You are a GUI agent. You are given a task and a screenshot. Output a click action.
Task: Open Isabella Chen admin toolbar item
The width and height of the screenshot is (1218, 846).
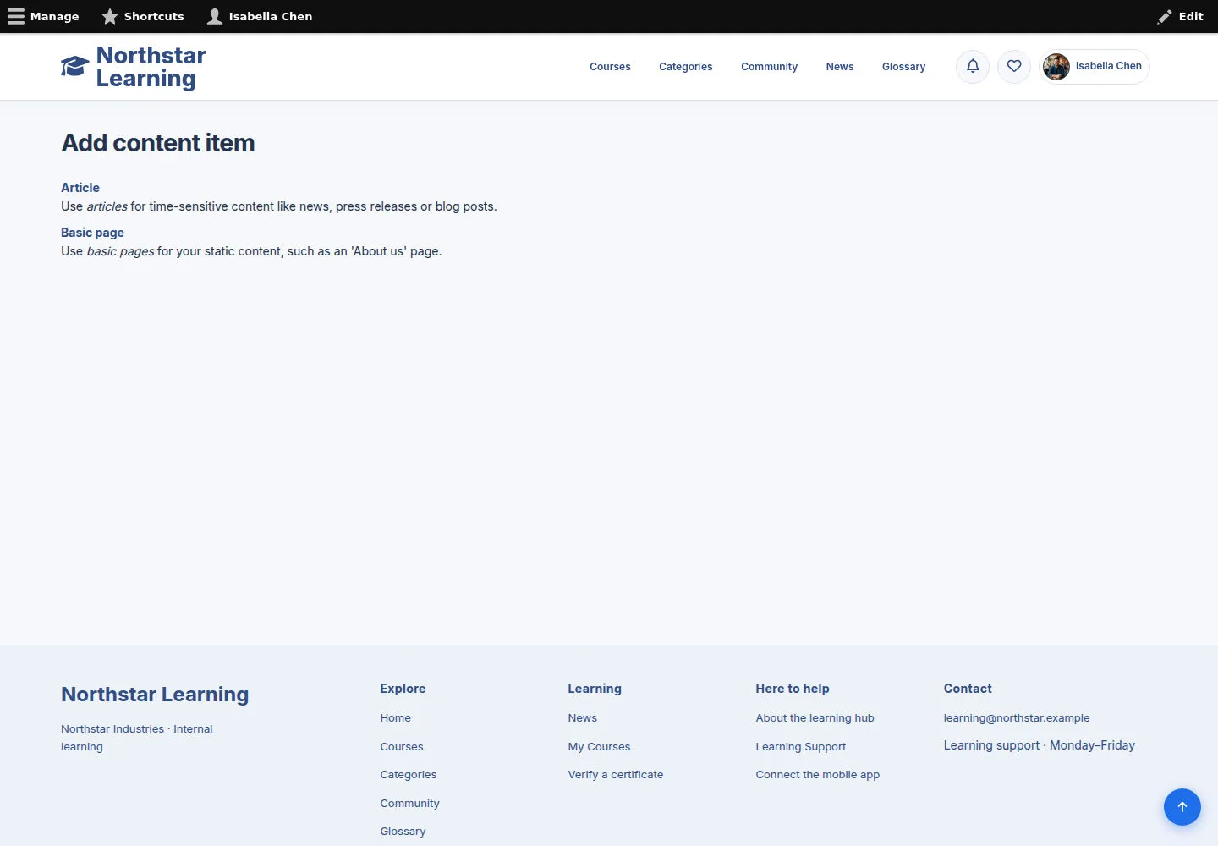point(260,16)
